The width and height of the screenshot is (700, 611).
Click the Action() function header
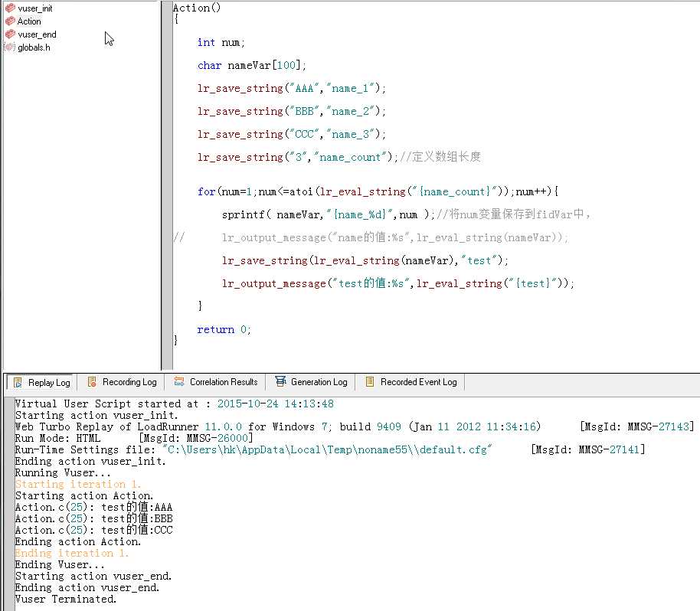(197, 8)
